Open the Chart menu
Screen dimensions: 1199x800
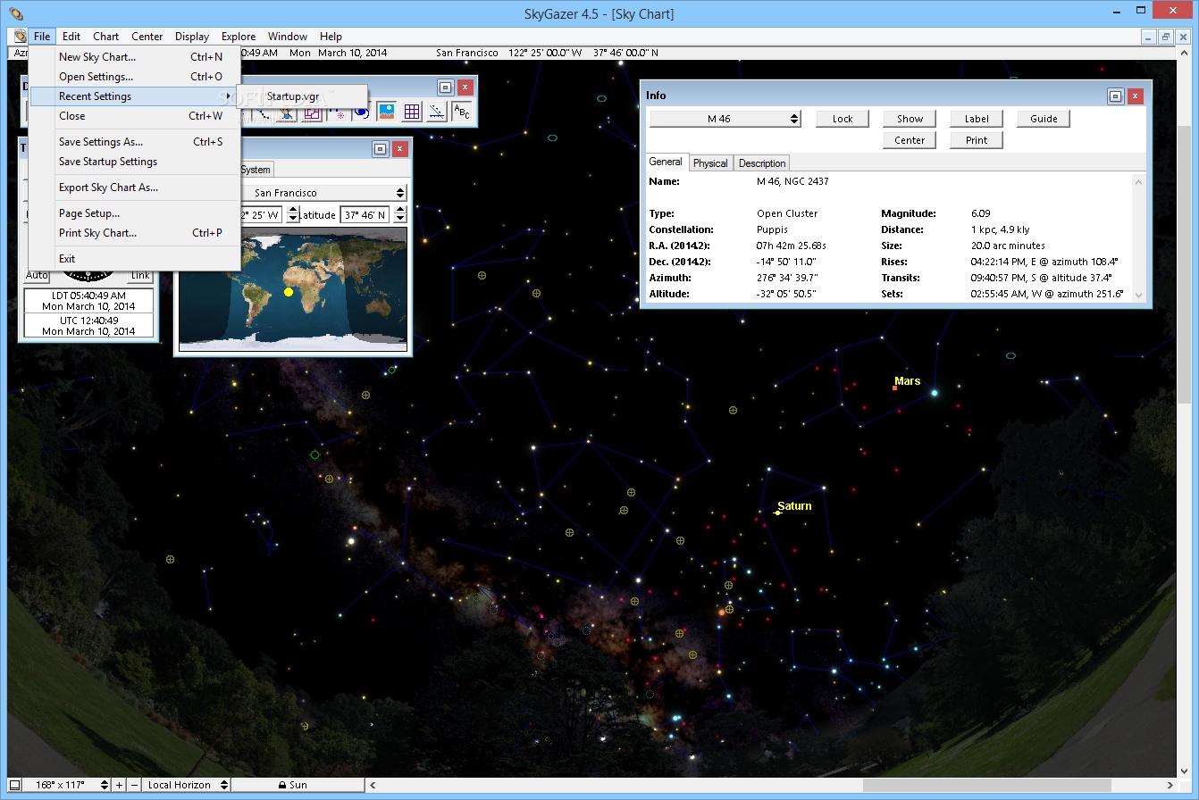coord(105,37)
